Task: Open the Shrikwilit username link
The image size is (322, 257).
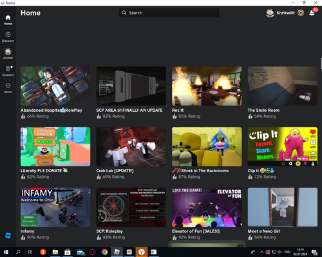Action: tap(285, 13)
